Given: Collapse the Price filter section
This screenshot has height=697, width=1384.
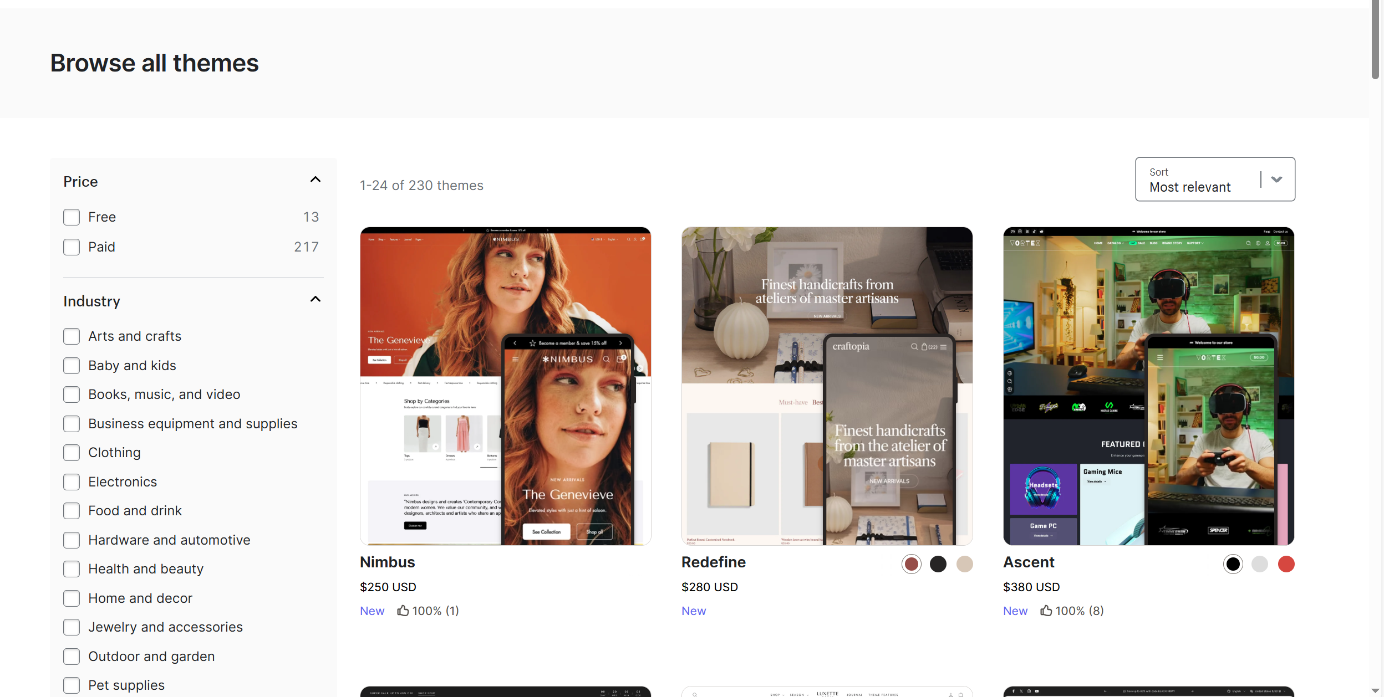Looking at the screenshot, I should tap(315, 180).
